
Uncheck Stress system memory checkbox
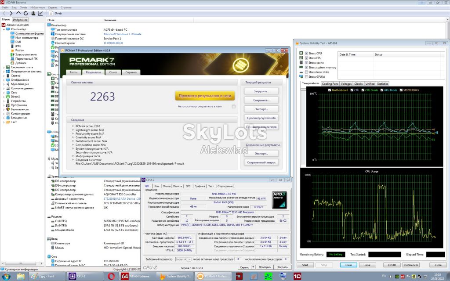(x=306, y=67)
